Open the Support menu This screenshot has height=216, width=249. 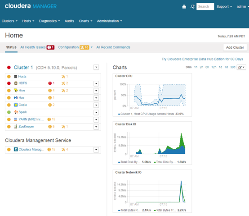[224, 7]
